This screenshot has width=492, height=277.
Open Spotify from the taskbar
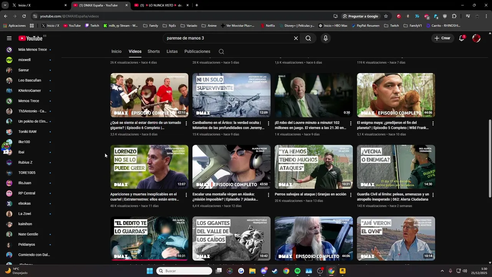[x=298, y=271]
